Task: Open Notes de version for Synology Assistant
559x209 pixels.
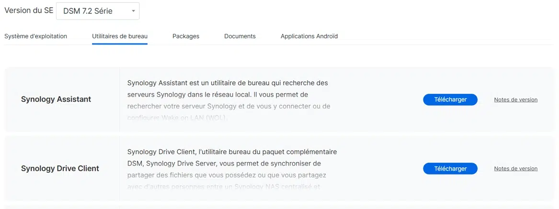Action: point(515,100)
